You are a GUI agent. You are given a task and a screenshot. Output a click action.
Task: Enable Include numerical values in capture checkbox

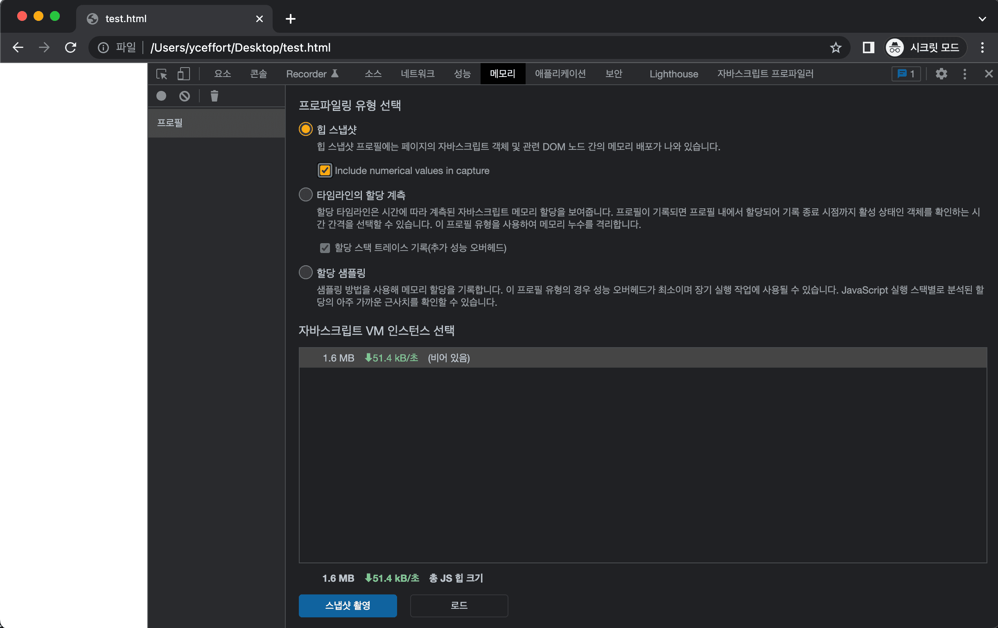coord(325,170)
